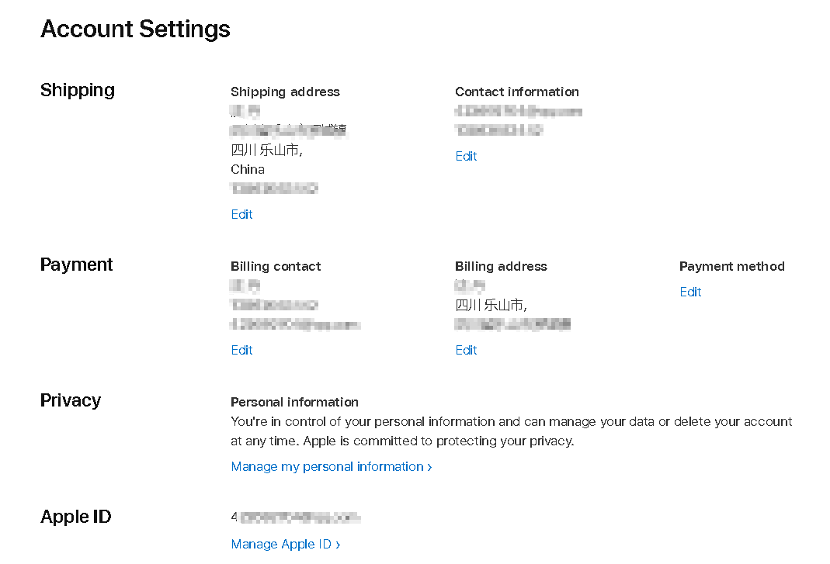Click the Shipping address label
This screenshot has width=830, height=564.
click(285, 92)
